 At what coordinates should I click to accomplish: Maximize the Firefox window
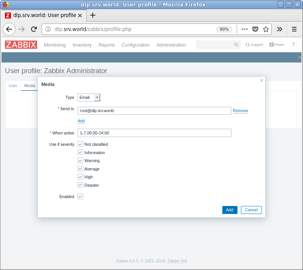pyautogui.click(x=289, y=5)
